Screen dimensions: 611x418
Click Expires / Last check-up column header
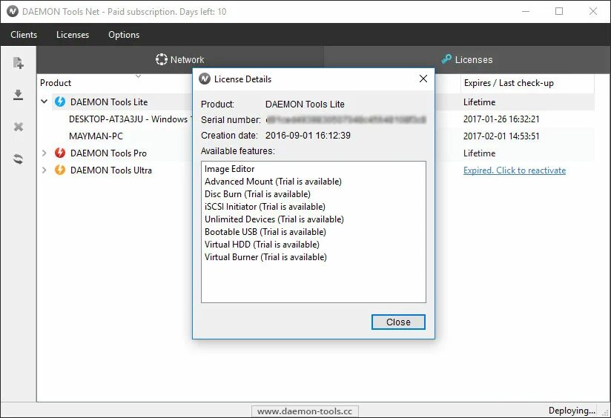pyautogui.click(x=509, y=83)
